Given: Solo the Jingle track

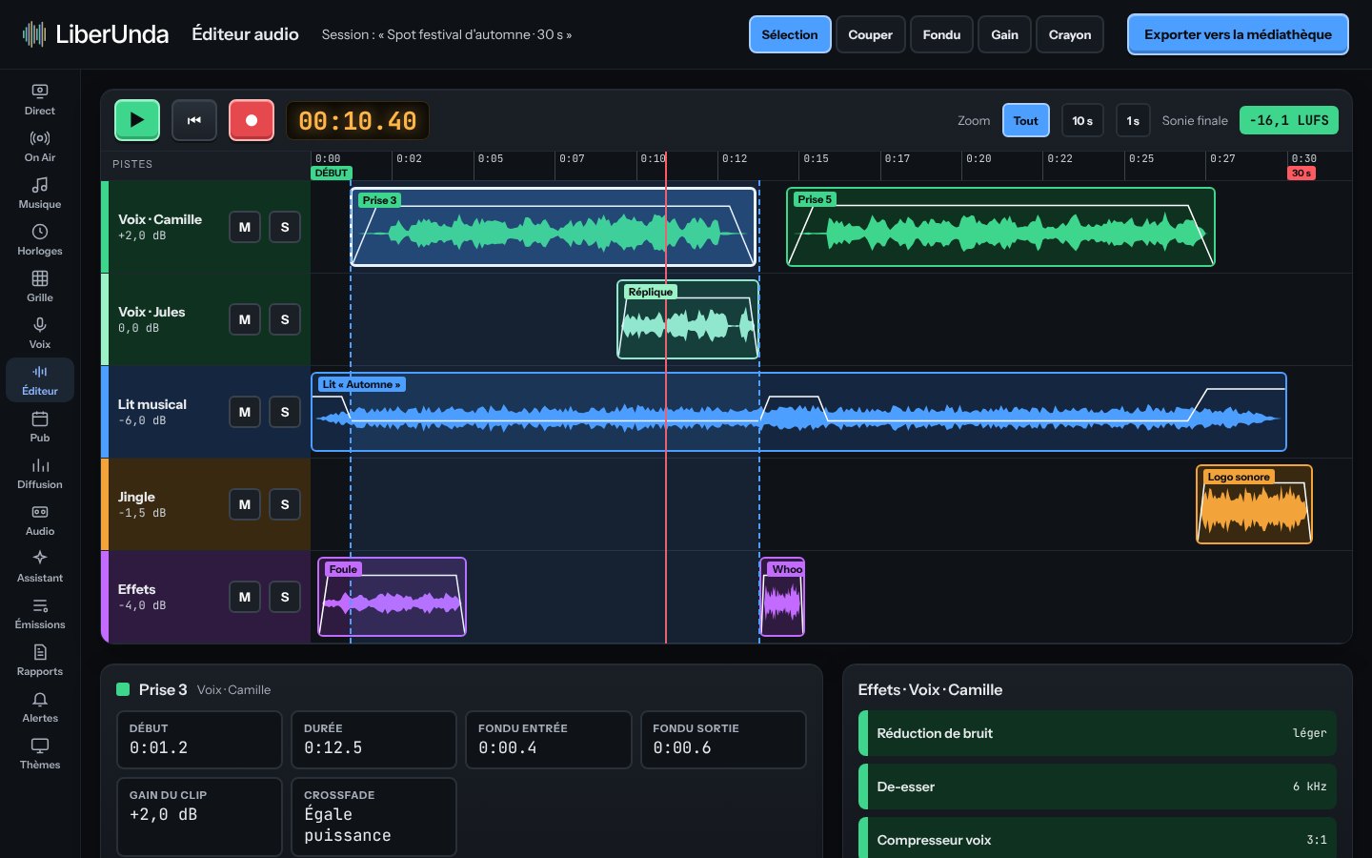Looking at the screenshot, I should [x=285, y=504].
